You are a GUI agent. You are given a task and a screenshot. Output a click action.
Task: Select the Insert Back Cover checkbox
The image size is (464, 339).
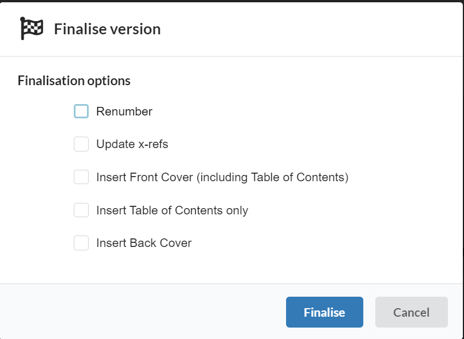(81, 242)
